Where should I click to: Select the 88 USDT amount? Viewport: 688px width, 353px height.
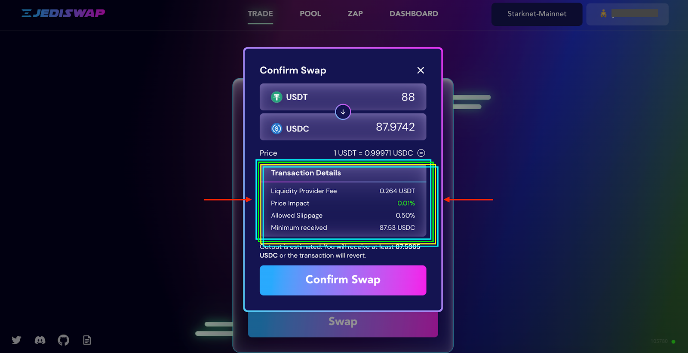point(408,97)
